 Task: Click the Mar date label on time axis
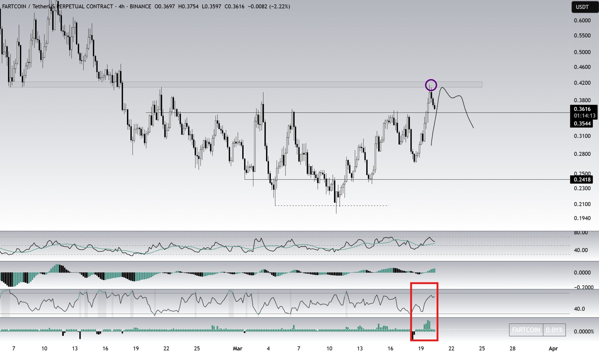[x=238, y=349]
